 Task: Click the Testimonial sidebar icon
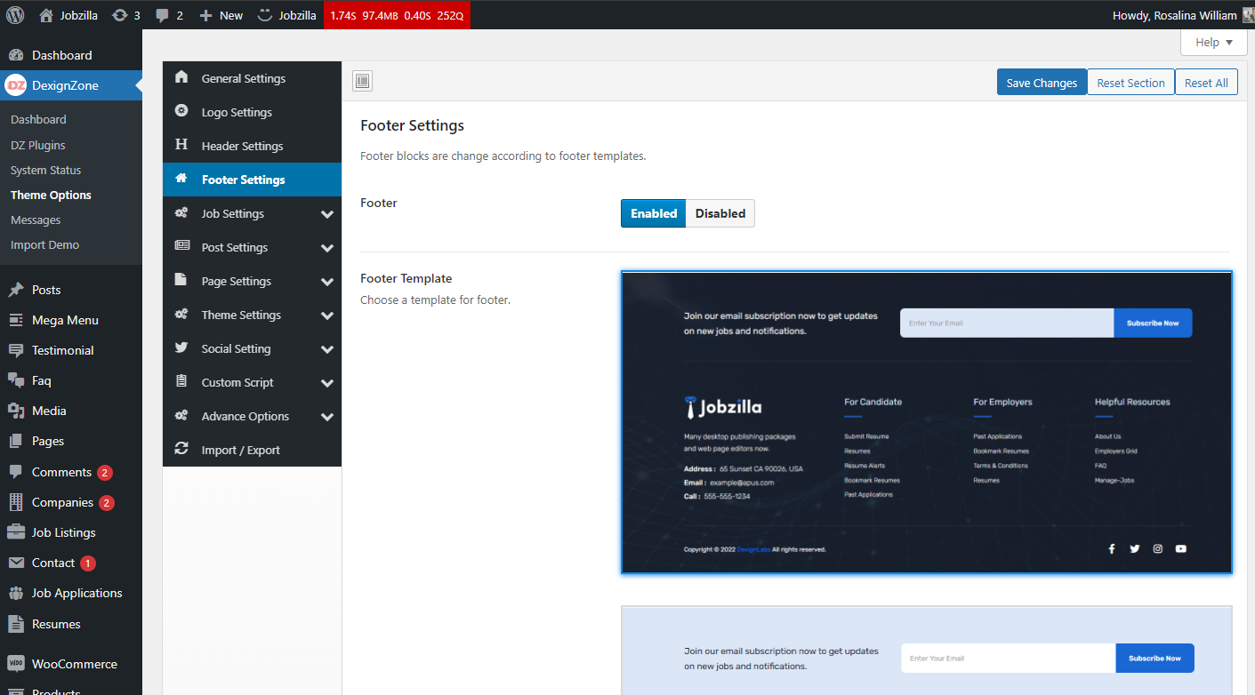click(x=16, y=350)
